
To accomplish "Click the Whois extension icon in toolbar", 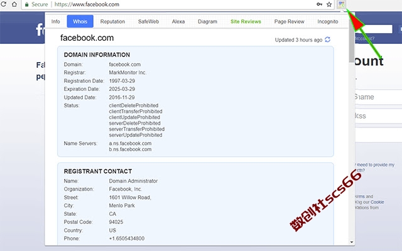I will [341, 4].
